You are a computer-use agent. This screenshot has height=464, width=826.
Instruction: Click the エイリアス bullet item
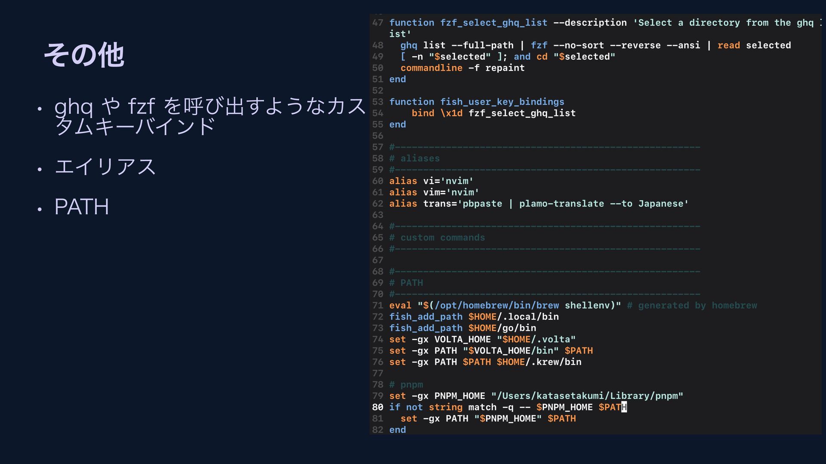[105, 167]
